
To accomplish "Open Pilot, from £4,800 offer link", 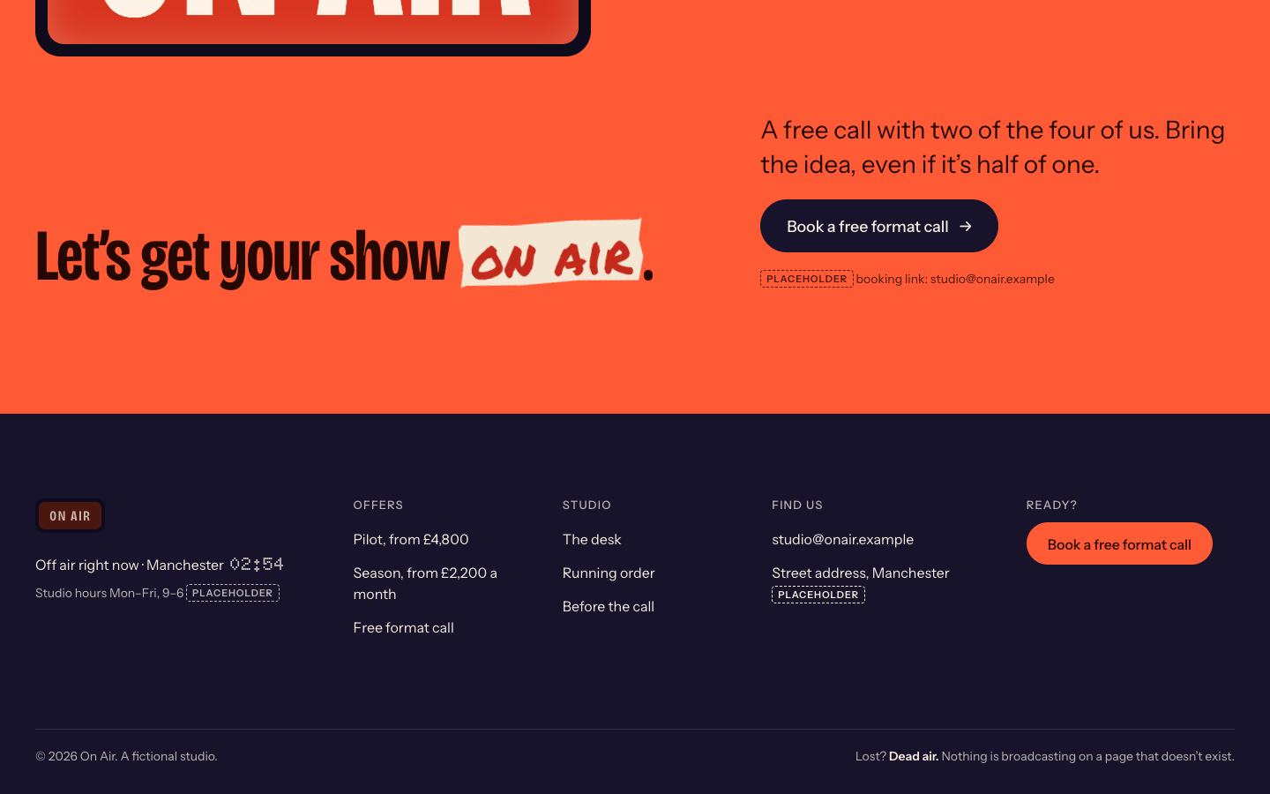I will pyautogui.click(x=411, y=539).
